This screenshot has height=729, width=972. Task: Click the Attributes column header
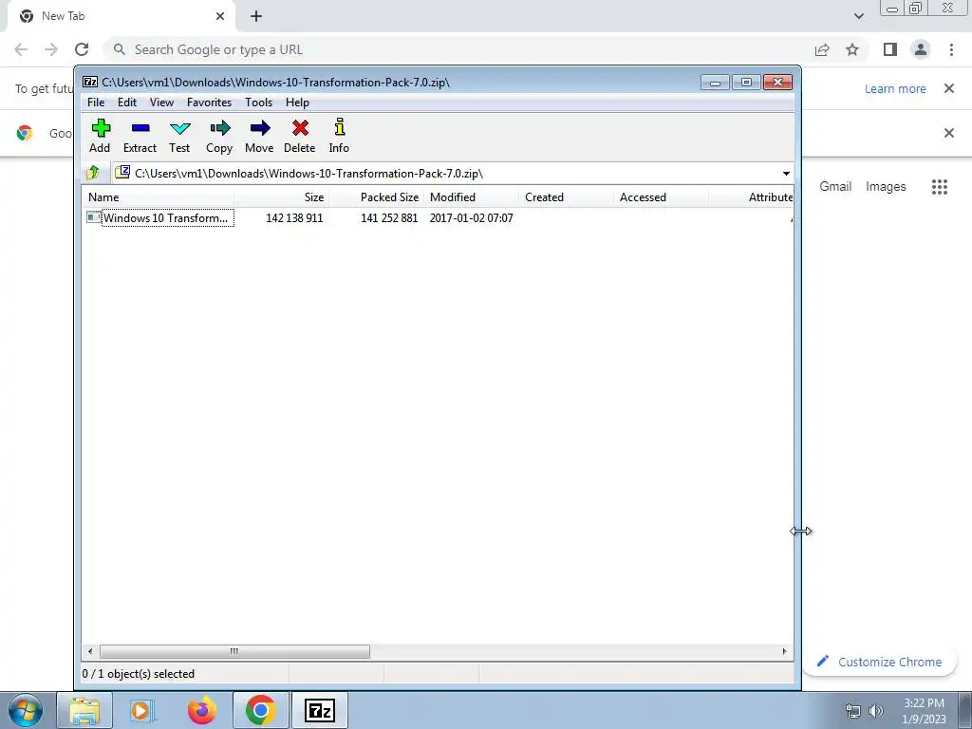click(x=751, y=197)
